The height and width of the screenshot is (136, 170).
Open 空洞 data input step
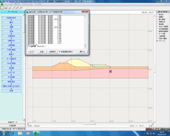click(11, 32)
